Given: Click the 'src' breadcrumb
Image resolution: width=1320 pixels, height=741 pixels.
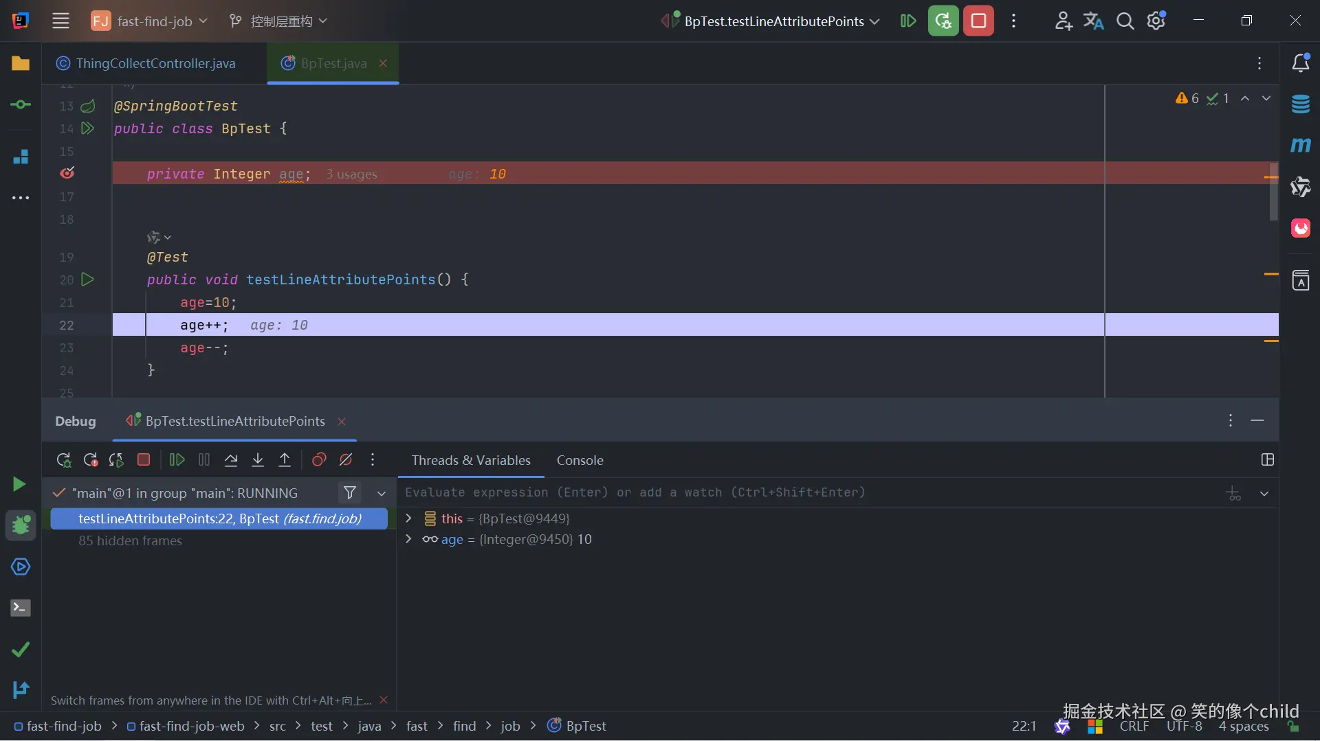Looking at the screenshot, I should tap(277, 726).
